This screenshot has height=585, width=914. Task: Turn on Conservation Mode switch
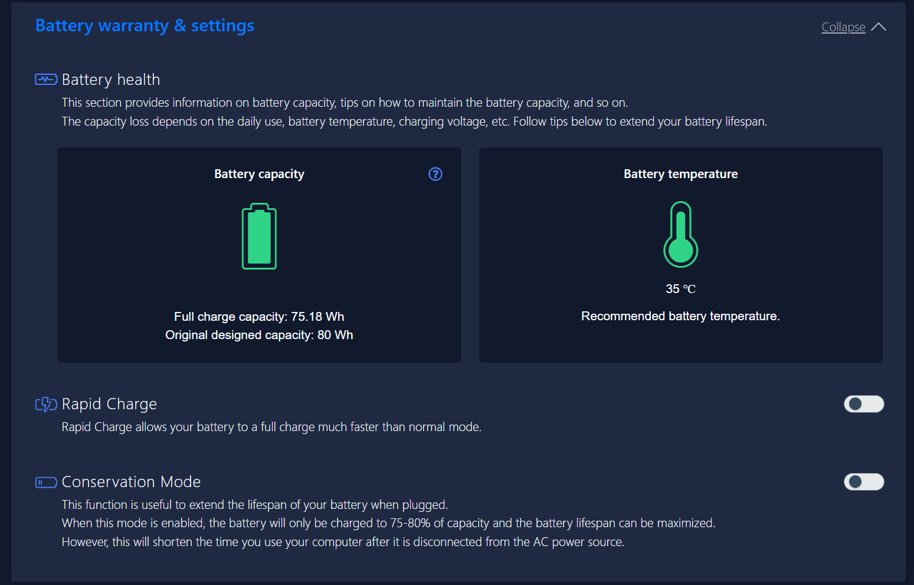tap(864, 482)
